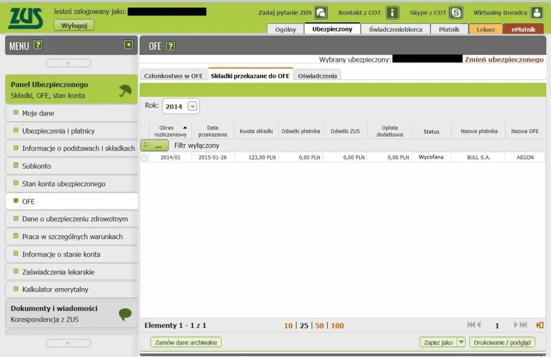The image size is (551, 357).
Task: Click the Wyloguj button
Action: coord(74,25)
